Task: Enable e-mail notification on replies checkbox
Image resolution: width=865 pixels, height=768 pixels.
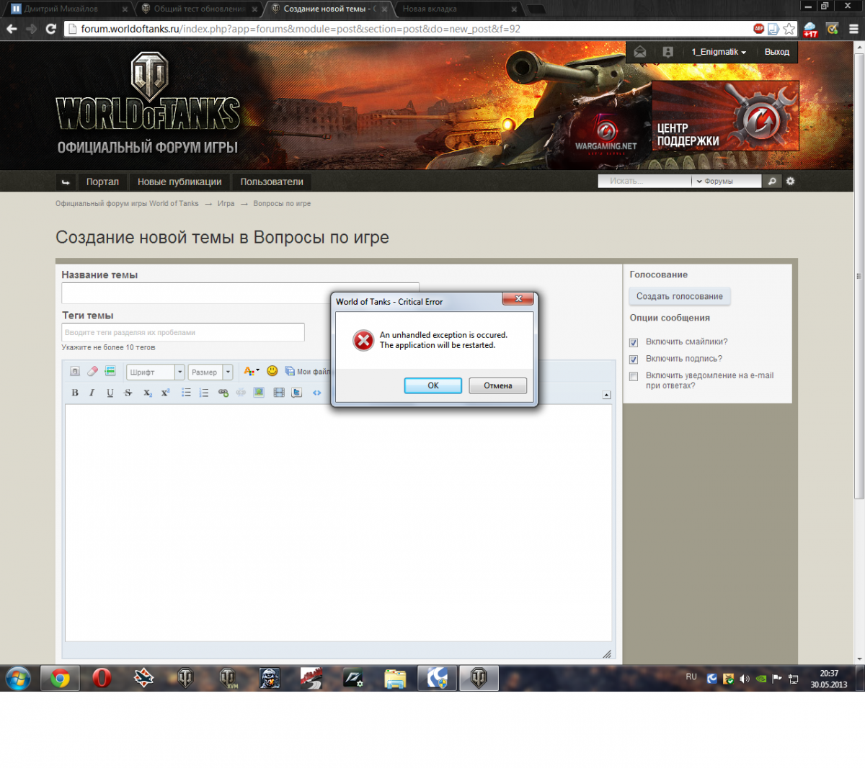Action: pos(634,376)
